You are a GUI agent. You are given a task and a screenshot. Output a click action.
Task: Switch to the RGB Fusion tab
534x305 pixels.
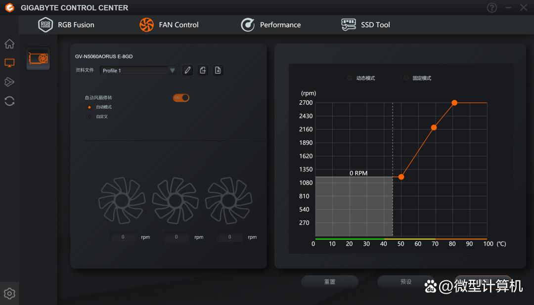[66, 25]
